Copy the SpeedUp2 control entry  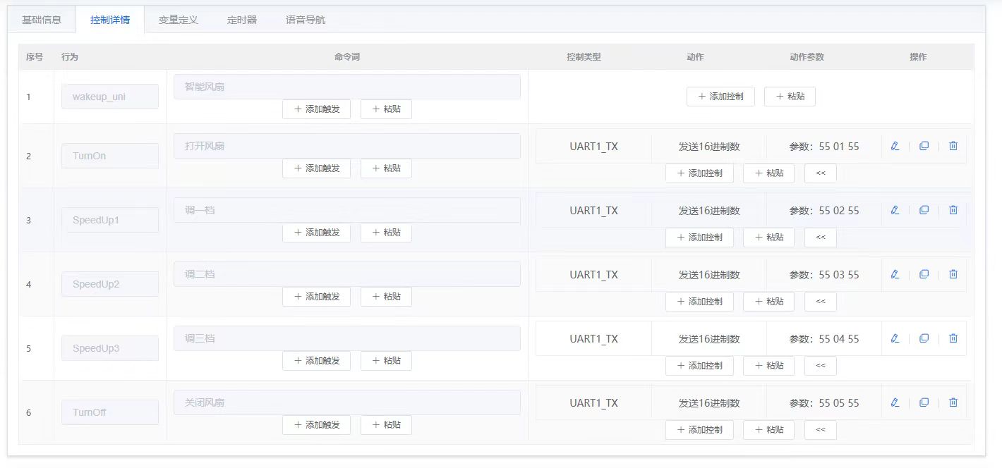click(x=924, y=274)
